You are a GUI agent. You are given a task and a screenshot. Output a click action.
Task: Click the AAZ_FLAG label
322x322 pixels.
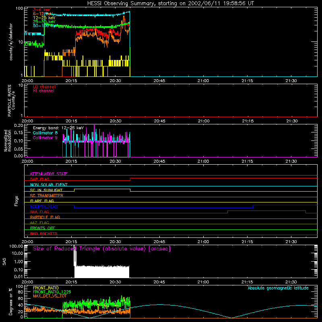[39, 223]
